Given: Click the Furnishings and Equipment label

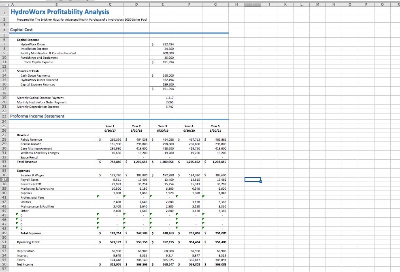Looking at the screenshot, I should click(x=39, y=58).
